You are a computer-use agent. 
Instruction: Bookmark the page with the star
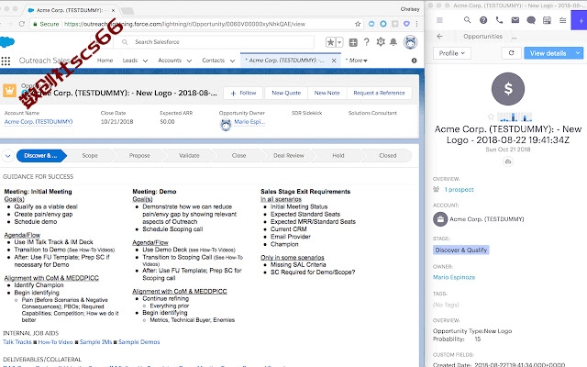(x=358, y=24)
